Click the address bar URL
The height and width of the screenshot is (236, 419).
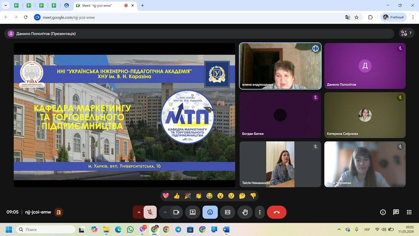pos(69,17)
